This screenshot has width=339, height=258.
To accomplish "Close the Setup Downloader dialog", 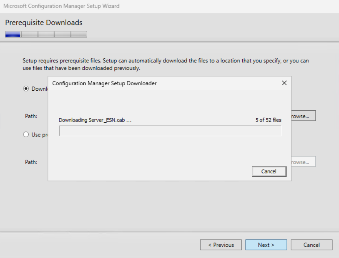I will click(x=284, y=83).
